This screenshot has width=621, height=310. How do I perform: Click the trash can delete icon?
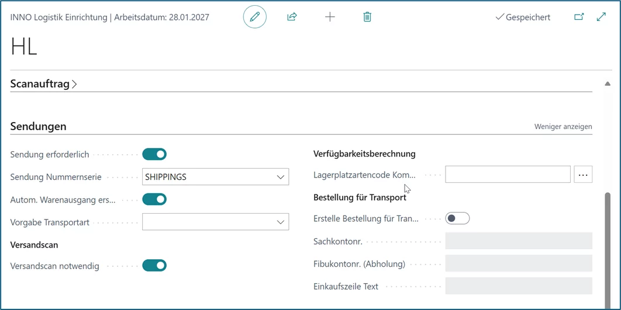367,17
